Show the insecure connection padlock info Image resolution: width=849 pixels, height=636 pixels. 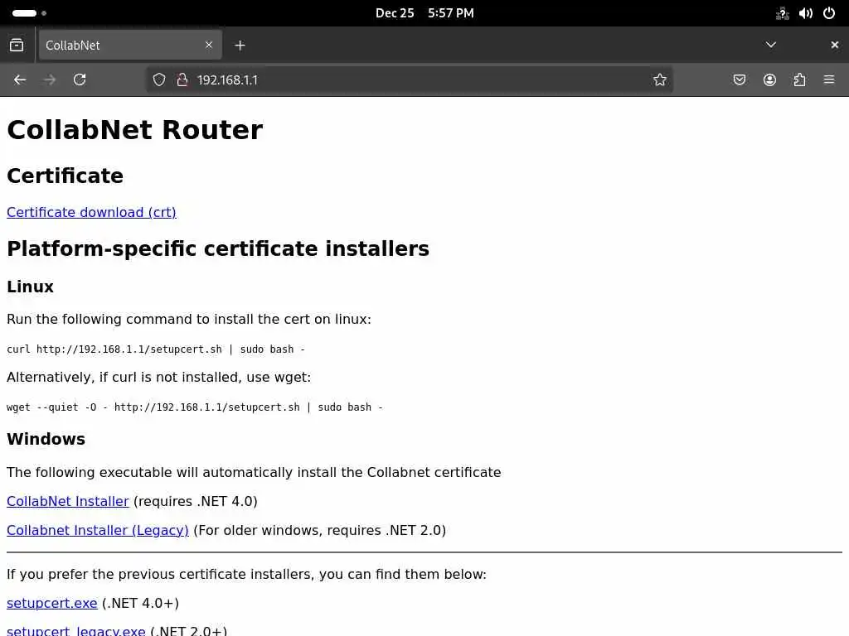pos(182,80)
